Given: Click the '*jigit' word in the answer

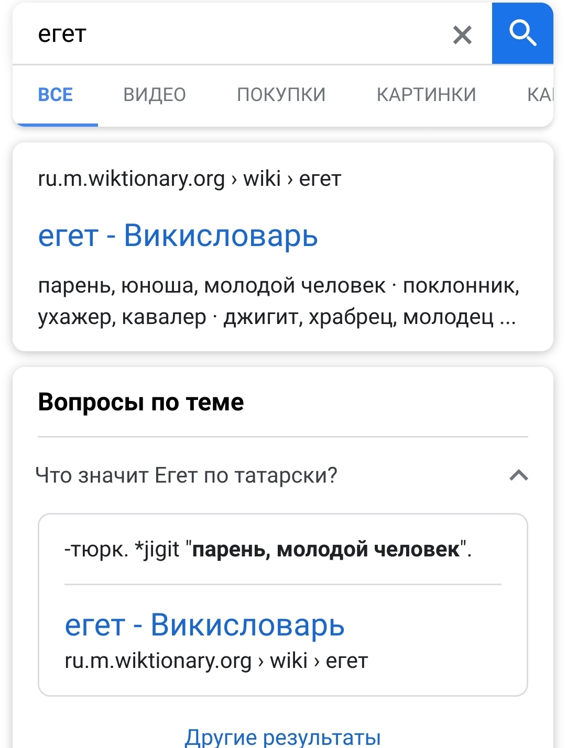Looking at the screenshot, I should 157,550.
